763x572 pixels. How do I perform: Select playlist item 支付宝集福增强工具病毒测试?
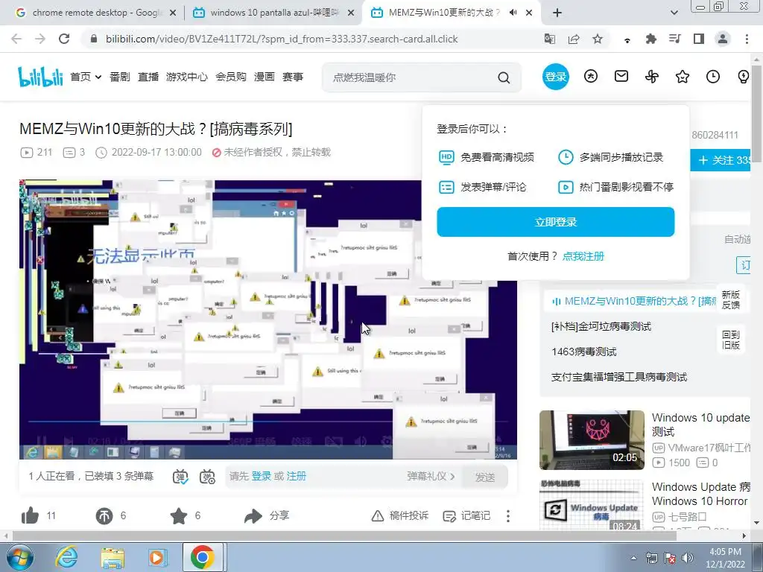619,377
